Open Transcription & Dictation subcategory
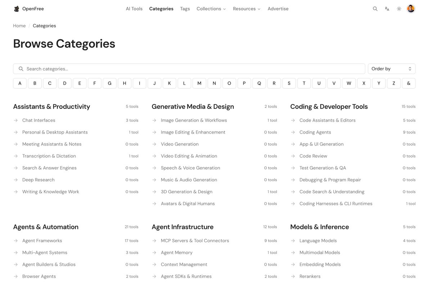Viewport: 432px width, 284px height. pyautogui.click(x=49, y=156)
